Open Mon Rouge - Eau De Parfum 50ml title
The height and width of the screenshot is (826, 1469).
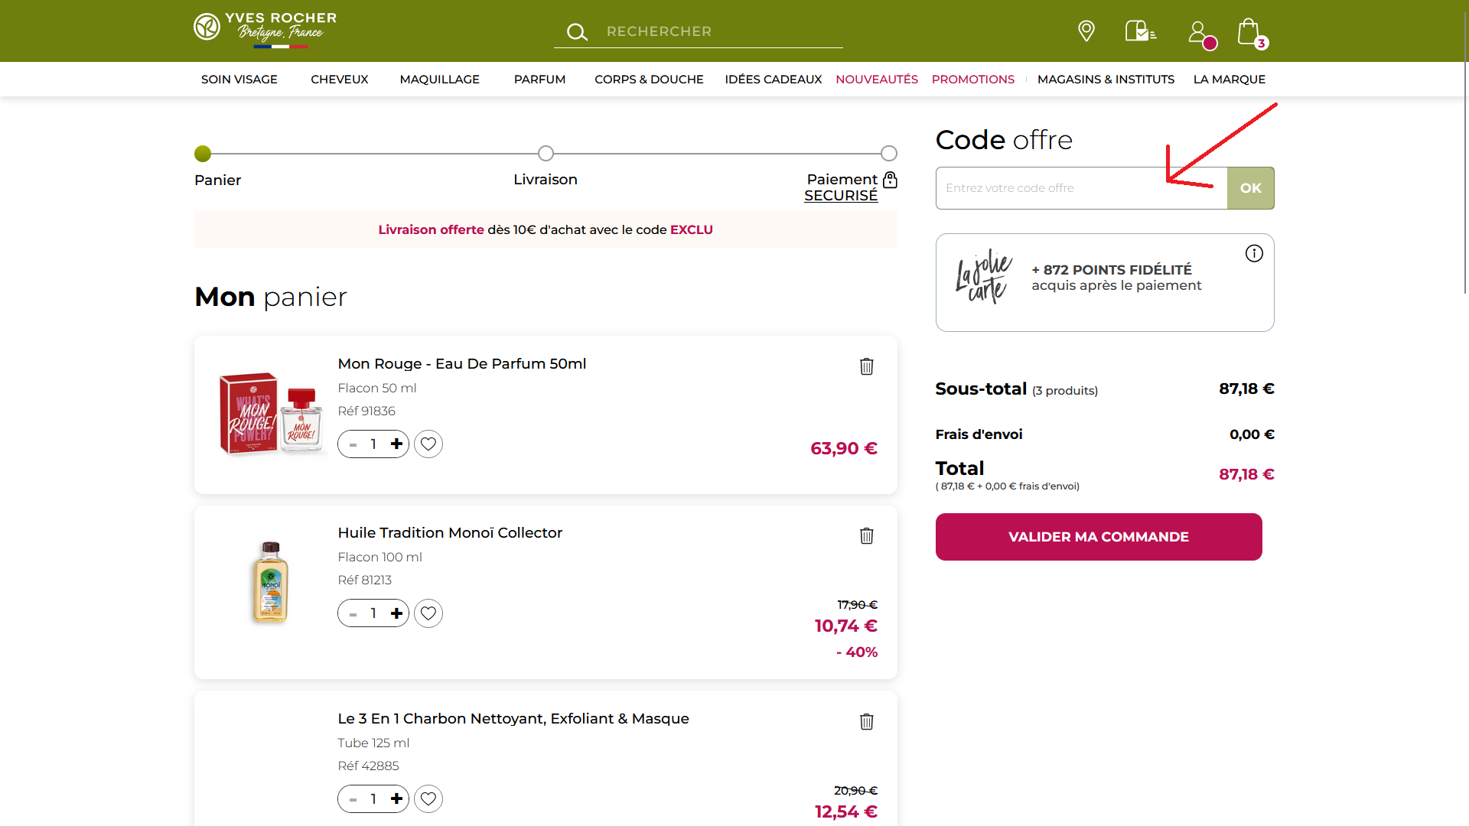pos(462,364)
